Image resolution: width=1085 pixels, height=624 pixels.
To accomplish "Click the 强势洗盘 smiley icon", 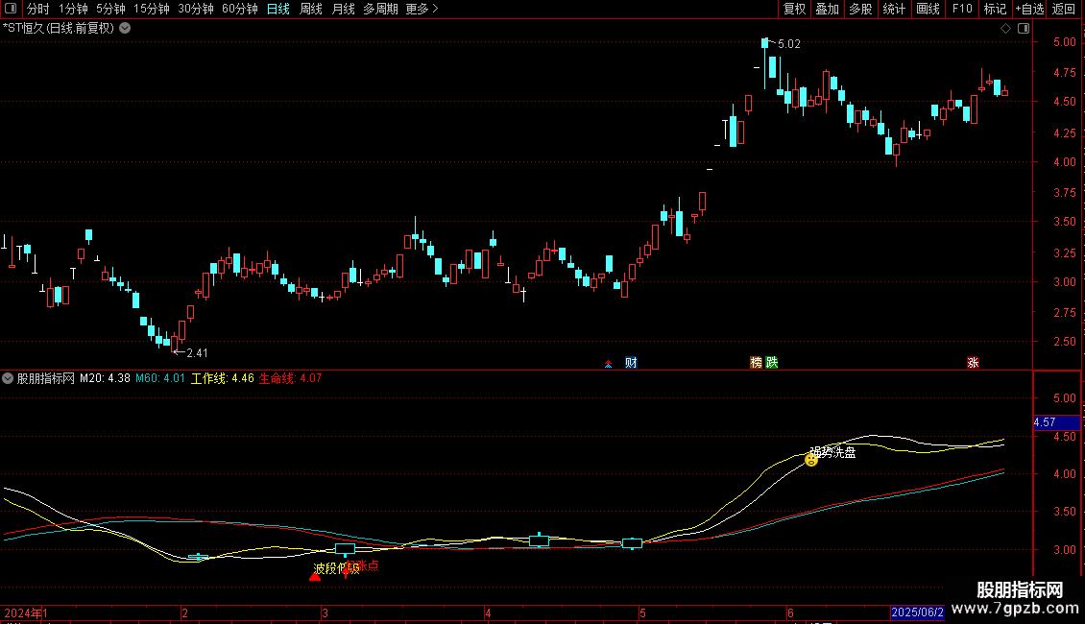I will (x=811, y=460).
